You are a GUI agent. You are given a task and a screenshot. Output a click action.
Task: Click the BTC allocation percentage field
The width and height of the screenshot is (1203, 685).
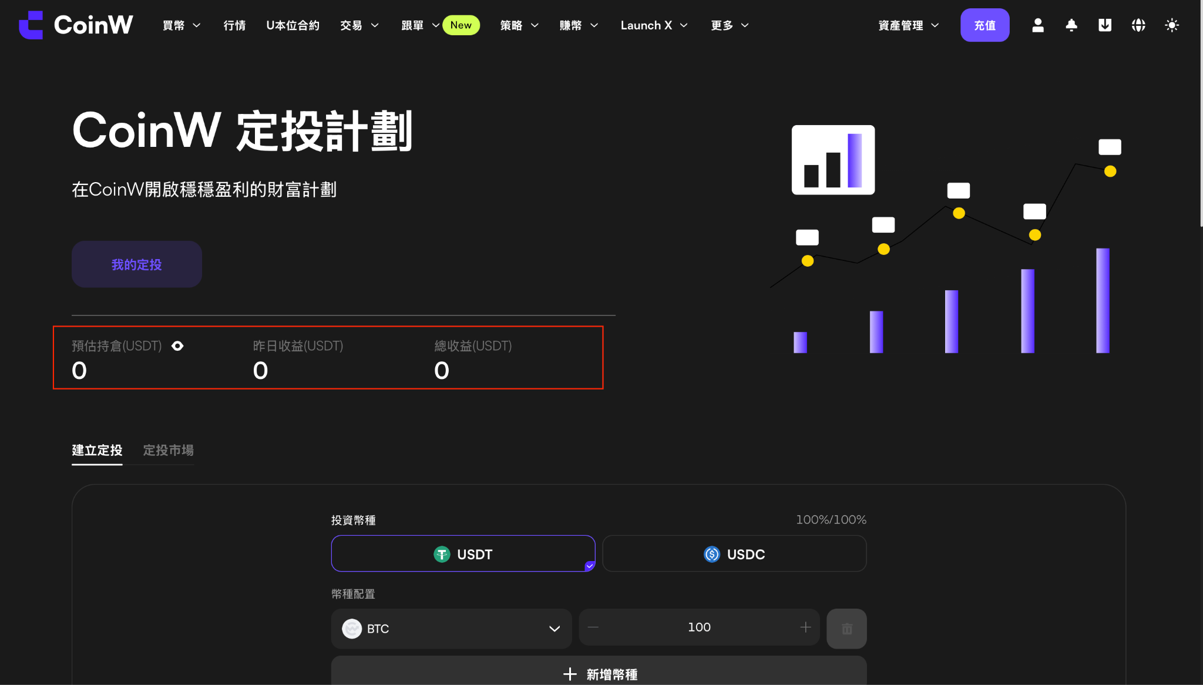pos(699,627)
